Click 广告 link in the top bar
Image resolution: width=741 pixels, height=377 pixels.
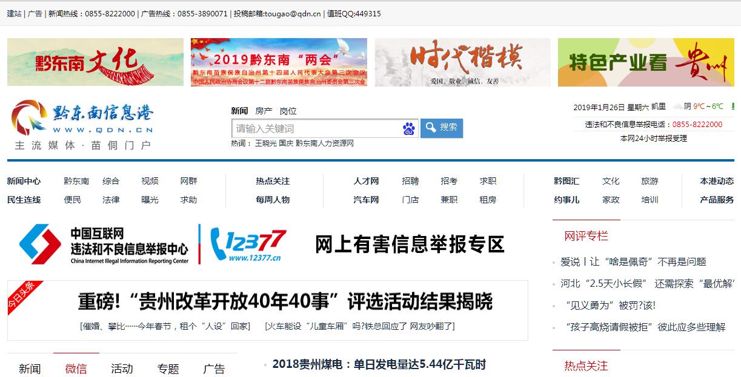(35, 13)
